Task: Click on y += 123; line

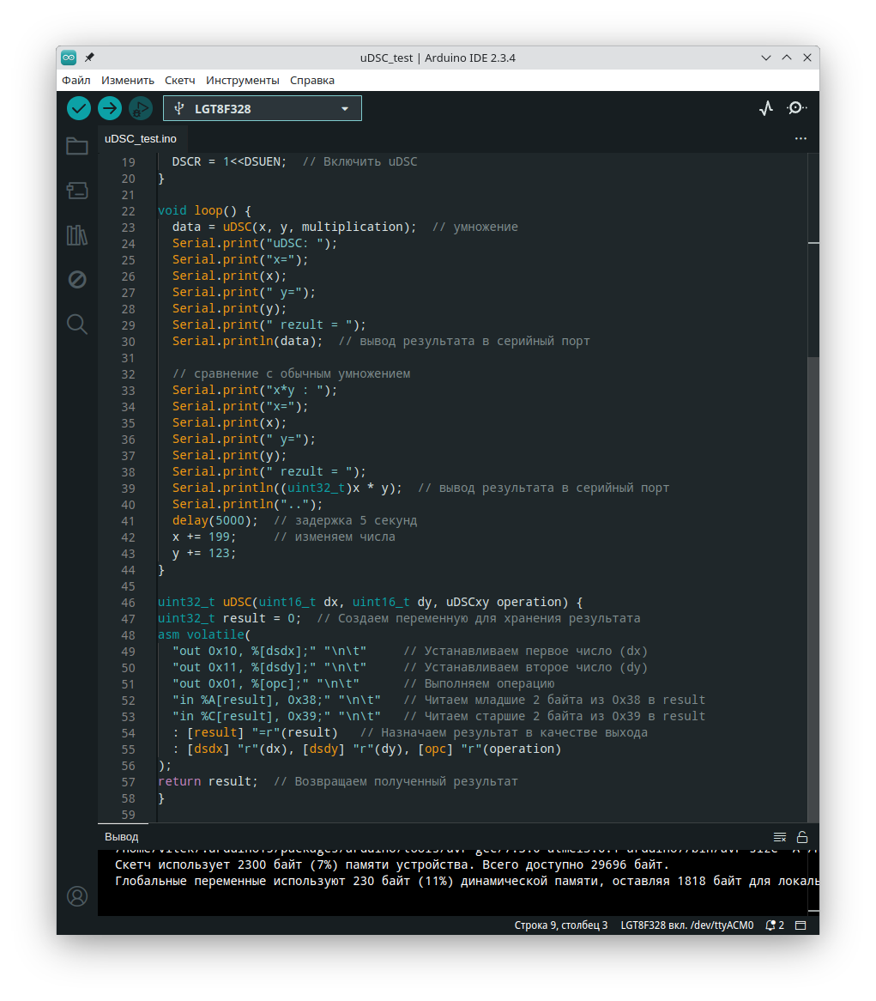Action: point(204,554)
